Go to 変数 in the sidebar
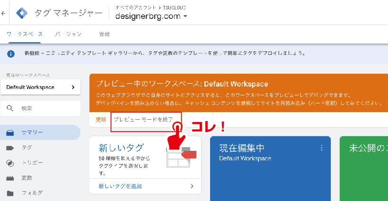Image resolution: width=388 pixels, height=201 pixels. pyautogui.click(x=27, y=178)
